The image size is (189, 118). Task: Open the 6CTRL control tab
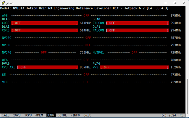pyautogui.click(x=63, y=115)
